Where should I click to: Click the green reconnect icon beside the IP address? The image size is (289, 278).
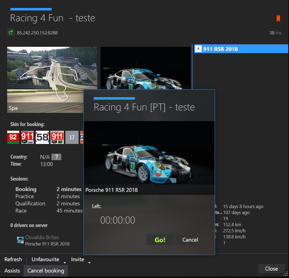(11, 32)
